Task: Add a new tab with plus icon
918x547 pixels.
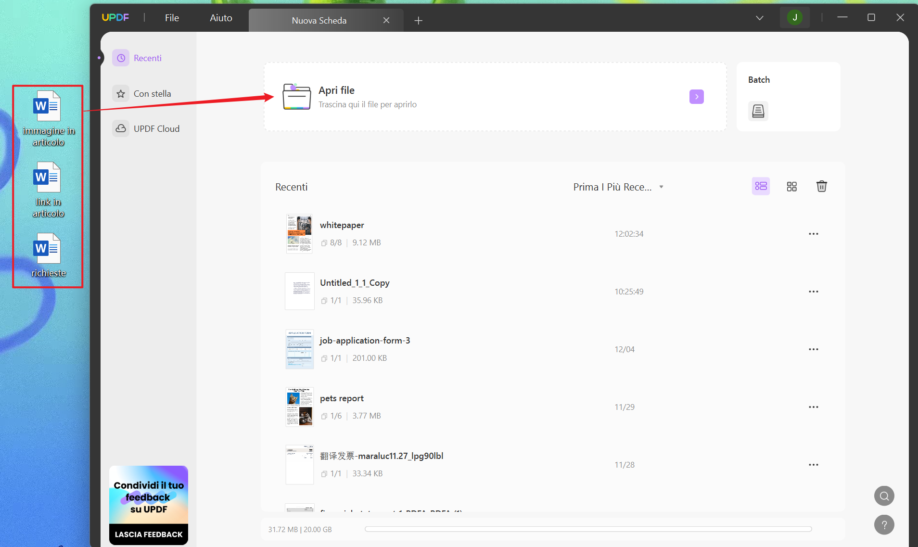Action: coord(418,20)
